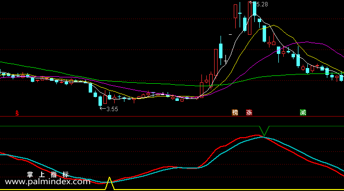Select the white doji cross candle
Screen dimensions: 344x191
point(225,60)
